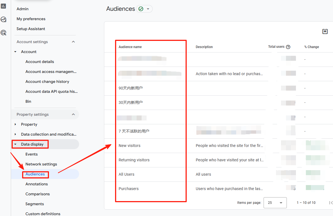Open the Purchasers audience

coord(129,189)
